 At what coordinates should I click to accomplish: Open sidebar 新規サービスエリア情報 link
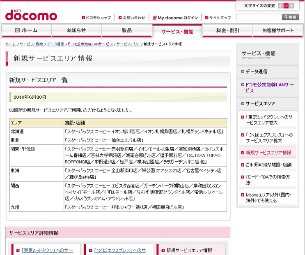(x=268, y=153)
